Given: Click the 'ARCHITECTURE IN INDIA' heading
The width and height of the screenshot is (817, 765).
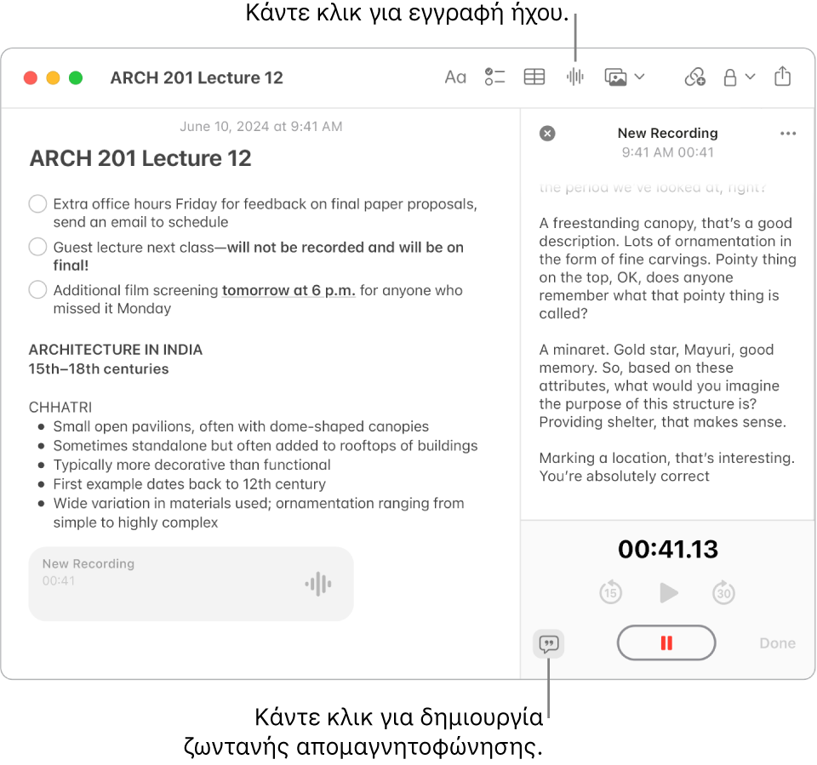Looking at the screenshot, I should coord(116,350).
